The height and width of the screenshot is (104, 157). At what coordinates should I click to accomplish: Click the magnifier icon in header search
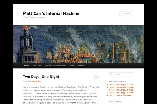[121, 14]
